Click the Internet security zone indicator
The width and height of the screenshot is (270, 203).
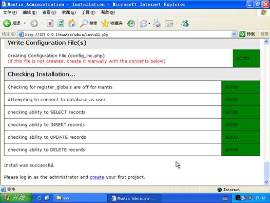tap(228, 190)
